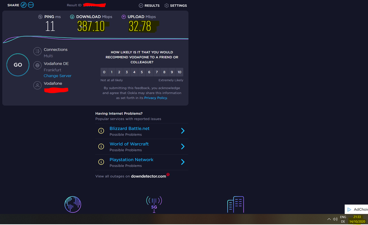The width and height of the screenshot is (368, 225).
Task: Switch the ENG DE input language
Action: (343, 219)
